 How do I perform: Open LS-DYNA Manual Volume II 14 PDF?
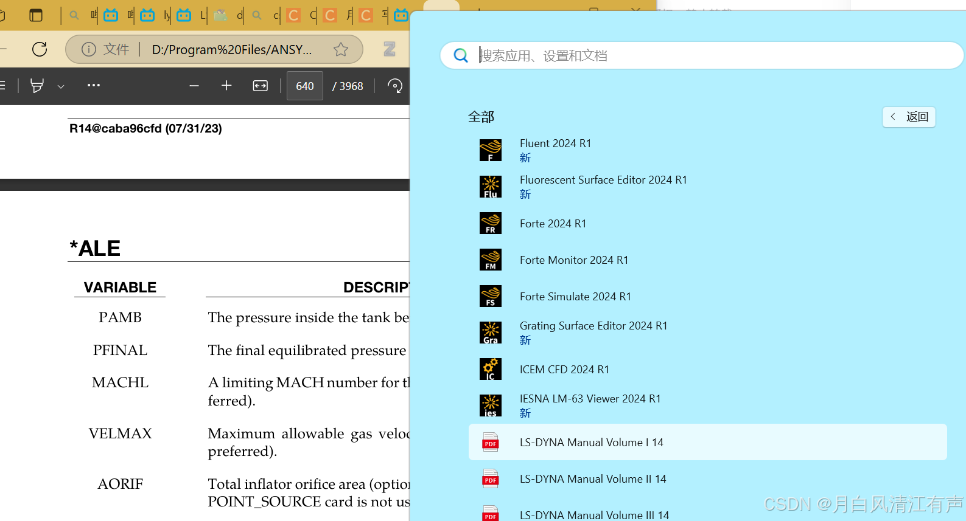click(x=707, y=478)
